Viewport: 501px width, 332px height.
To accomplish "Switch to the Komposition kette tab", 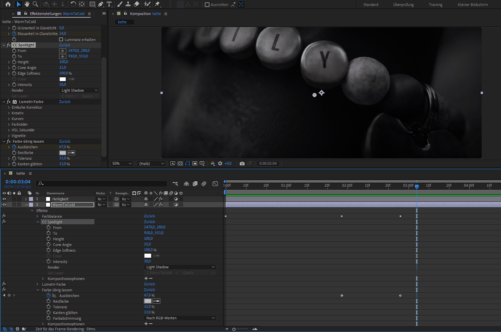I will tap(140, 14).
